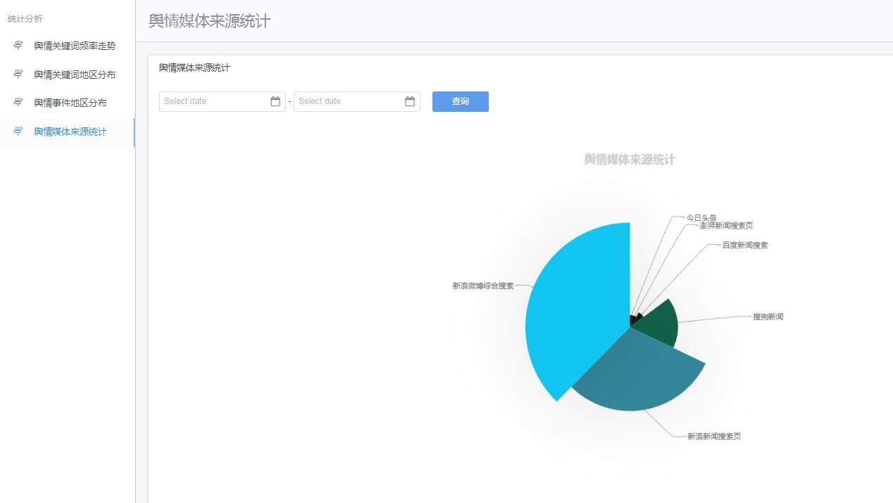The width and height of the screenshot is (893, 503).
Task: Click signpost icon beside 舆情事件地区分布
Action: [18, 103]
